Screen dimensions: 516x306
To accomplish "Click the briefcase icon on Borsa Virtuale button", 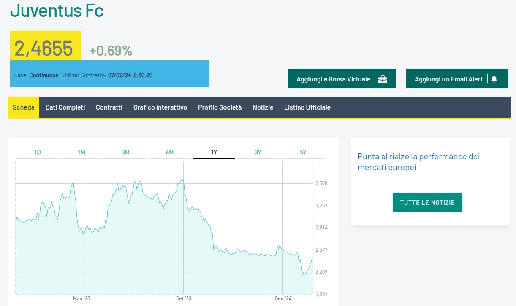I will click(x=383, y=79).
